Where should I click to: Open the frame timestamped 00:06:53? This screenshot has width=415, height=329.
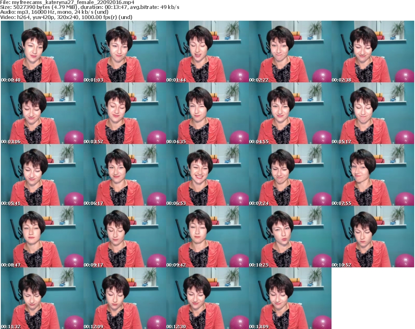point(207,175)
